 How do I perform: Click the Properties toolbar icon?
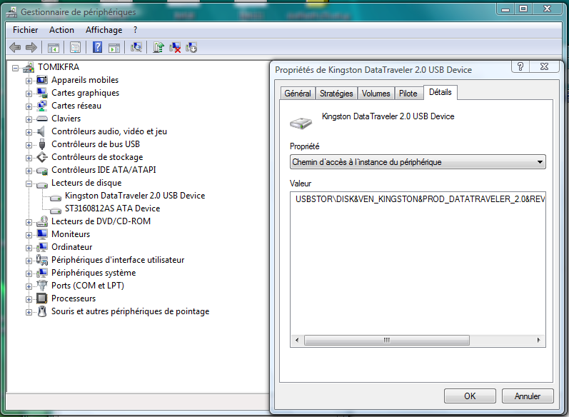point(75,47)
